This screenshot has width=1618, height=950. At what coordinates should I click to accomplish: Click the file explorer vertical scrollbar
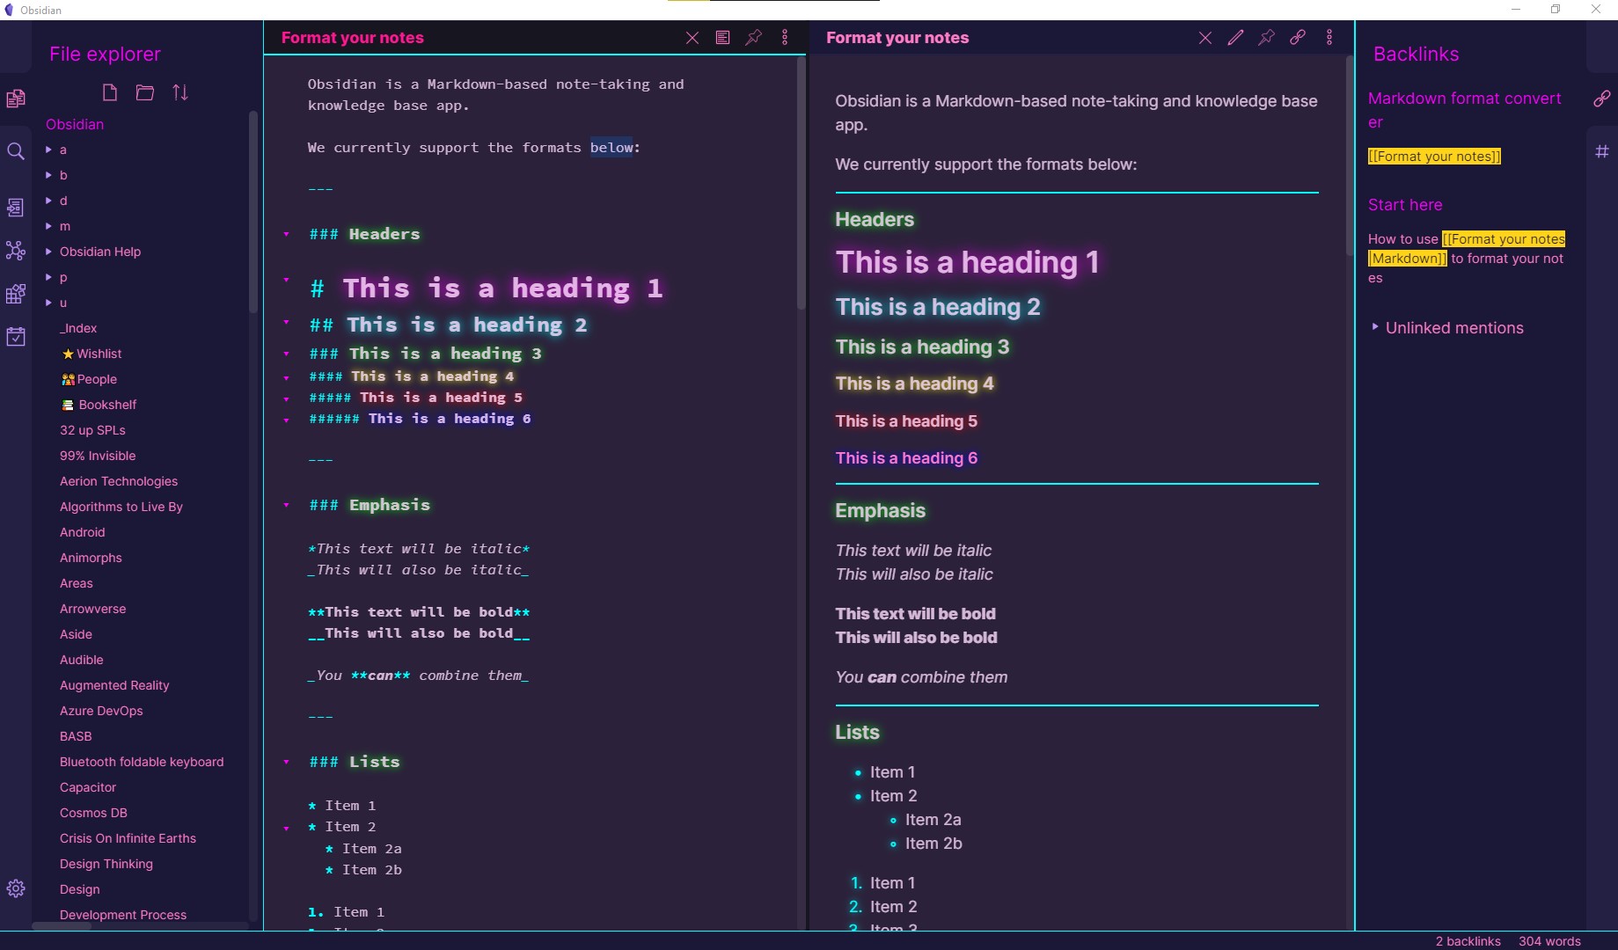click(253, 211)
